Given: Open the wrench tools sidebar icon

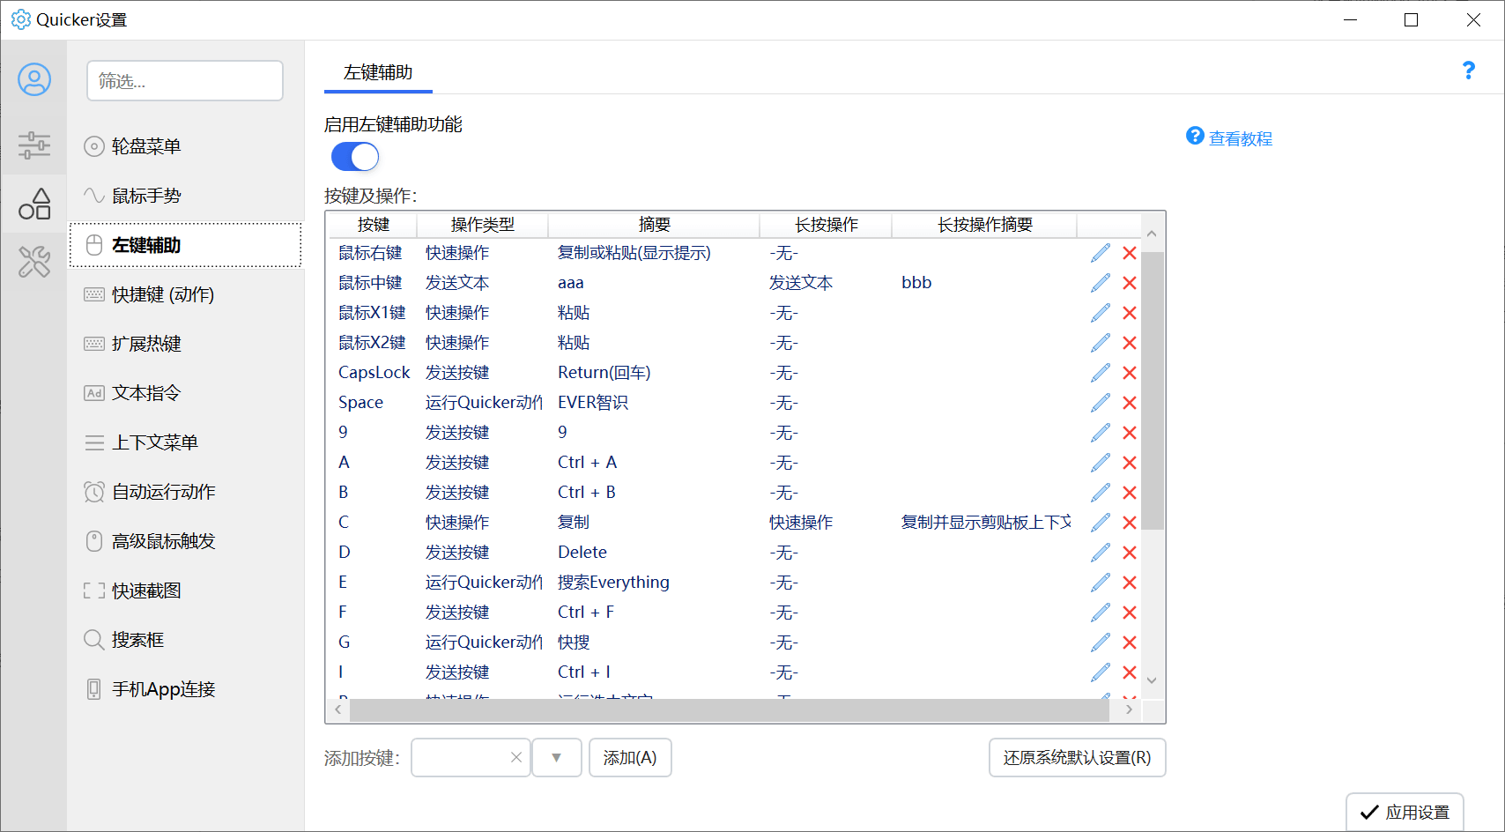Looking at the screenshot, I should [x=34, y=262].
